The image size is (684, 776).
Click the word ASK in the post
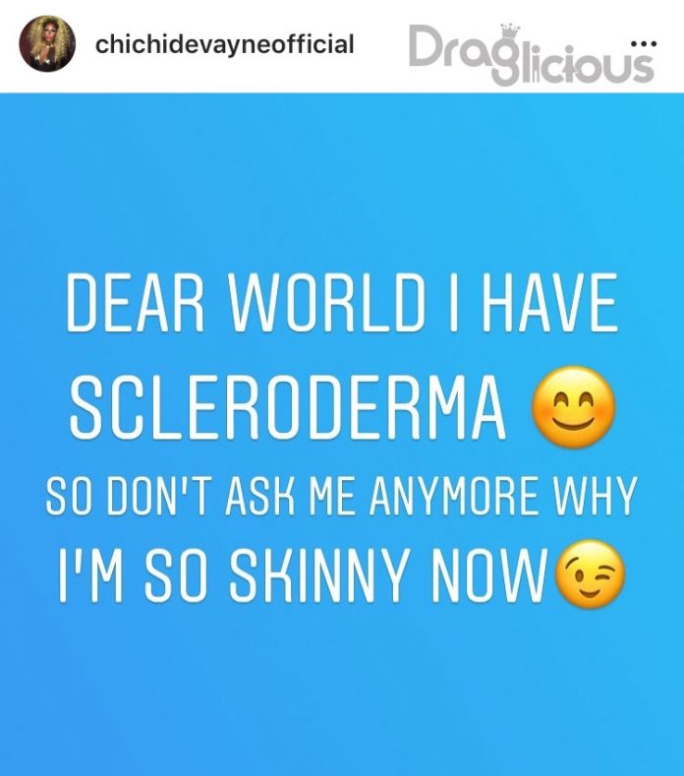click(256, 495)
